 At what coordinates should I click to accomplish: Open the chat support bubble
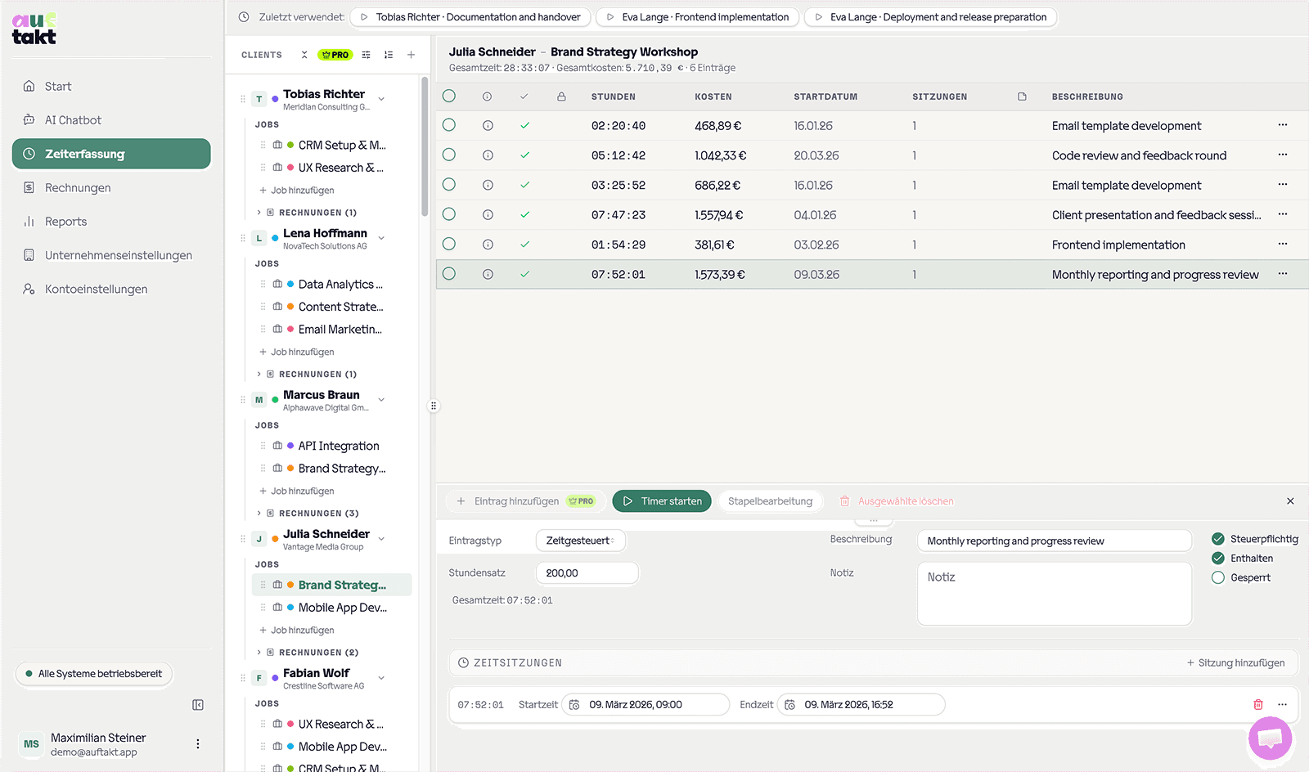point(1270,738)
